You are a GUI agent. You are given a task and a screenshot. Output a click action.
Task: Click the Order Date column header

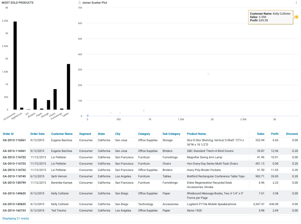pos(37,134)
